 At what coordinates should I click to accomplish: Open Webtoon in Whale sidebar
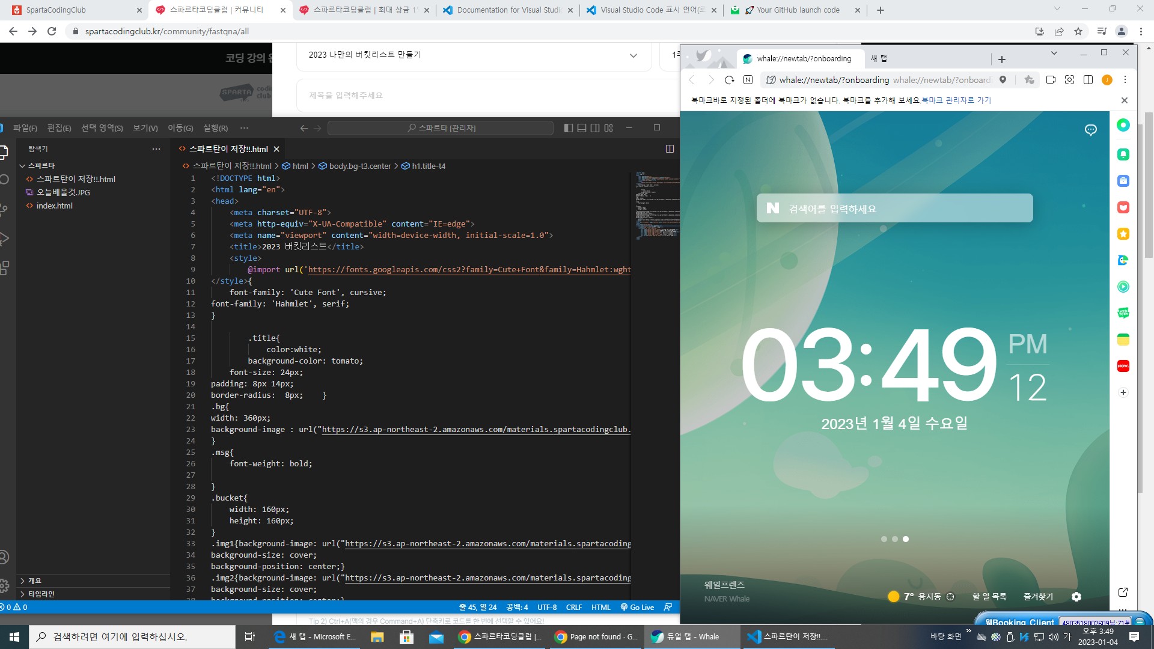1123,313
